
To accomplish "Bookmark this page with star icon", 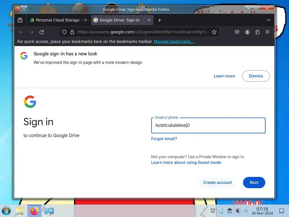I will (x=214, y=32).
